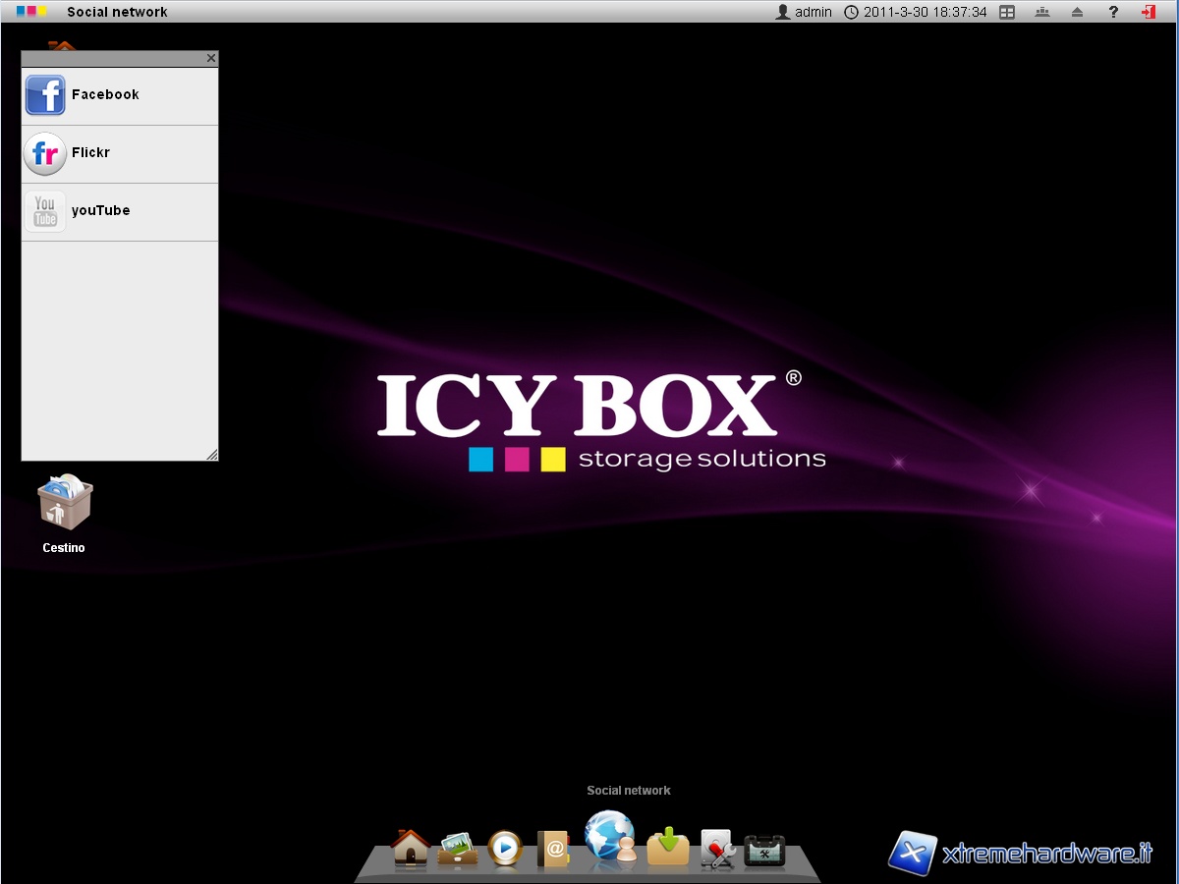This screenshot has width=1179, height=884.
Task: Open the toolbox settings dock icon
Action: (764, 850)
